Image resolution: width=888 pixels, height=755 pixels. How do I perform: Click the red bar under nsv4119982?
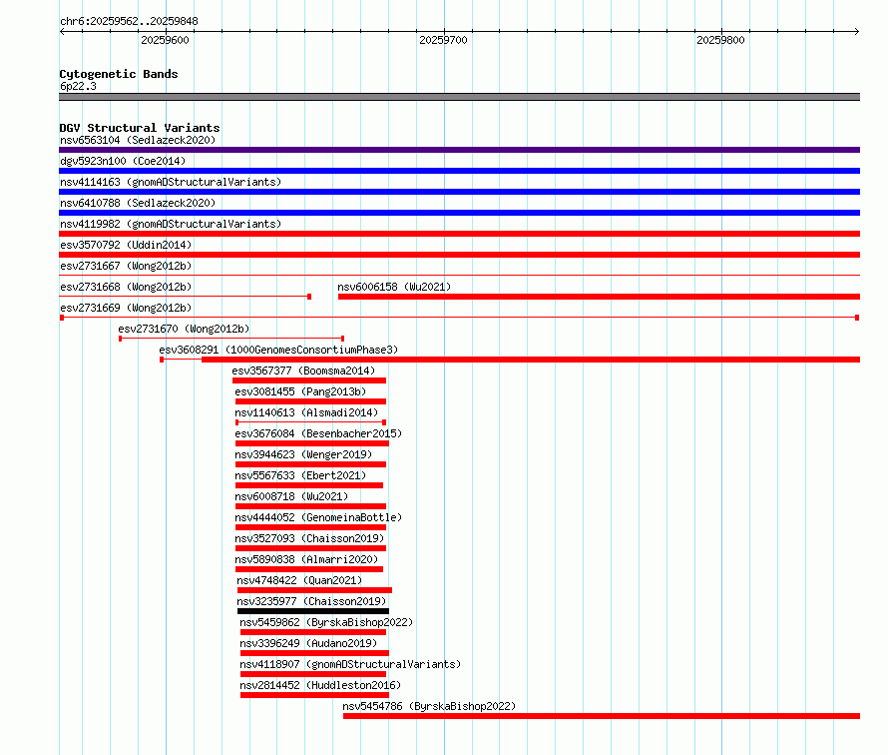point(459,234)
